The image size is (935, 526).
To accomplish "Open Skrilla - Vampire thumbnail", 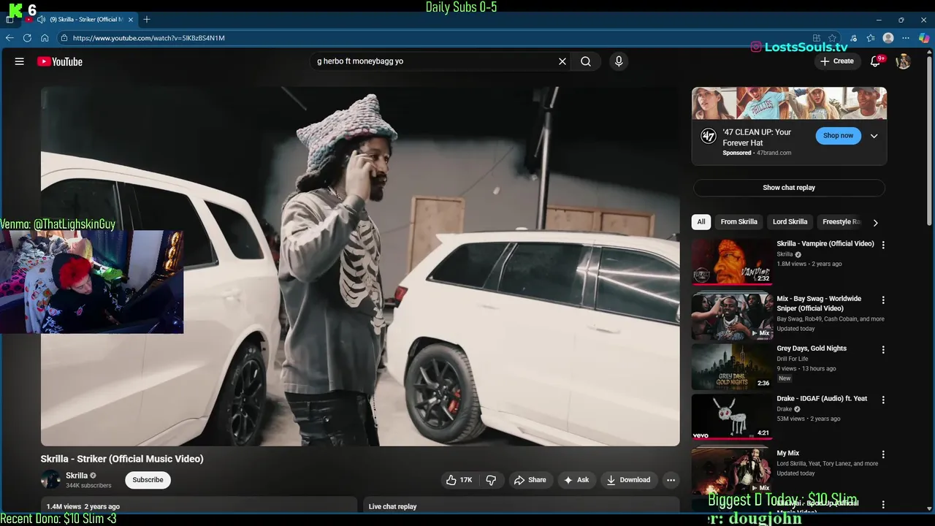I will point(732,262).
